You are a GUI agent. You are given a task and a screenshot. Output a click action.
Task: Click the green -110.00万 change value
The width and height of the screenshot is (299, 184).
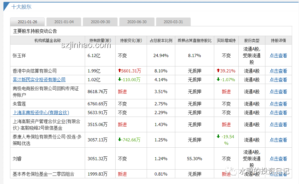click(129, 80)
